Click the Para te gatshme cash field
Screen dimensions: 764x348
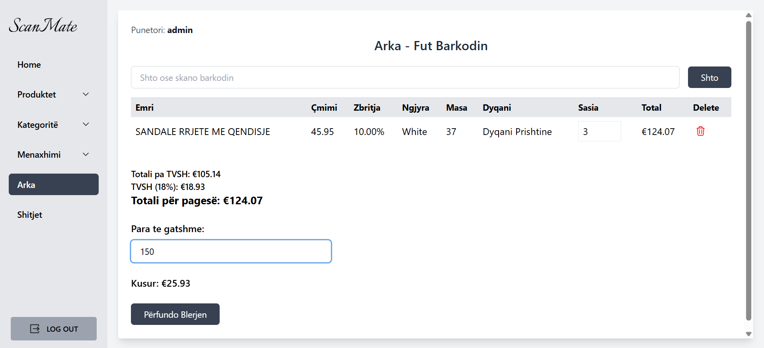tap(231, 251)
